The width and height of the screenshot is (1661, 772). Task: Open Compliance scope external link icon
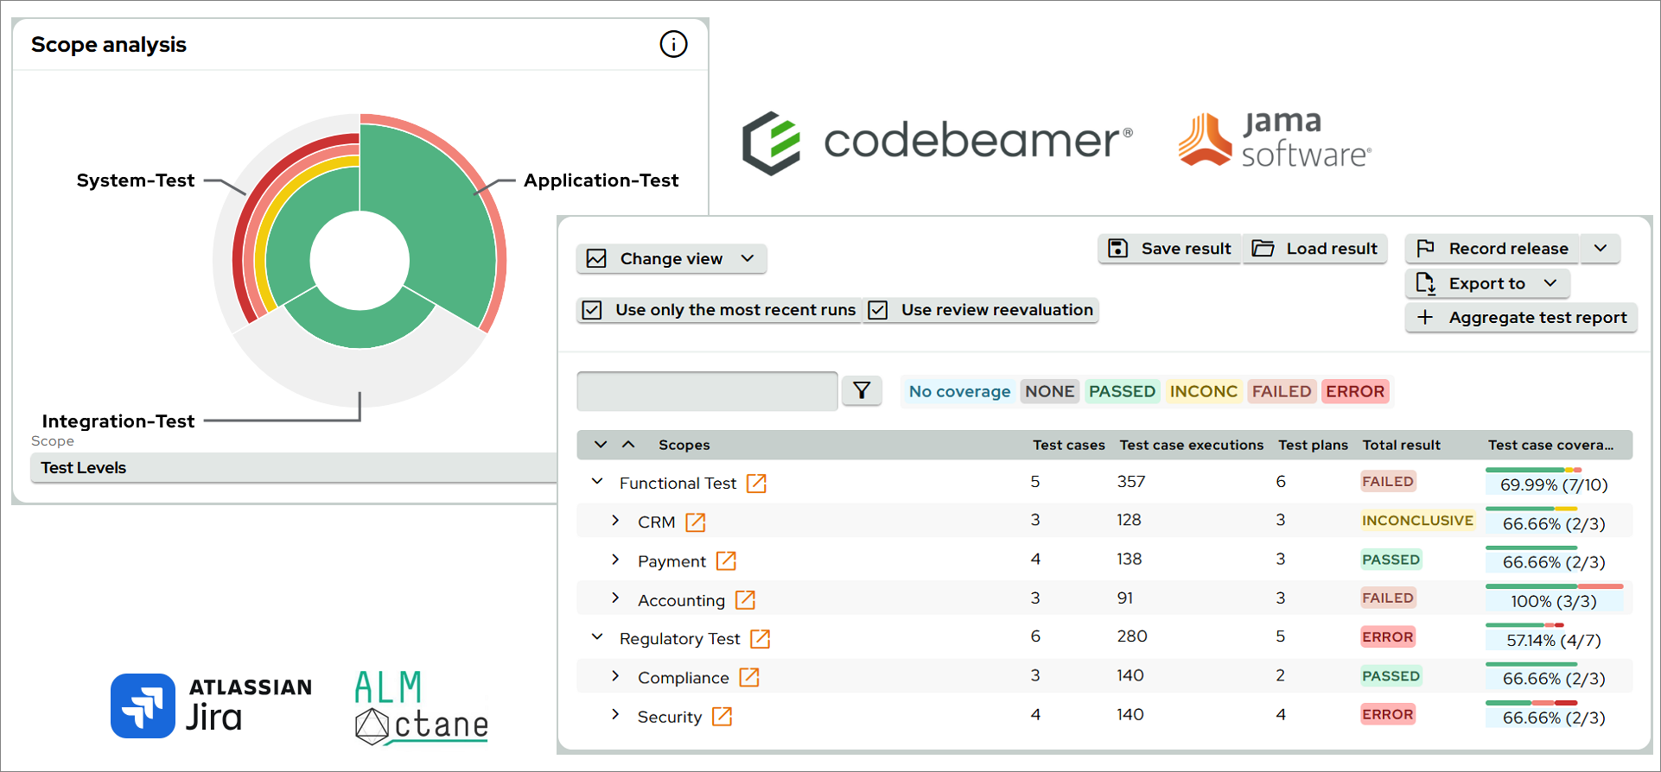click(x=749, y=678)
